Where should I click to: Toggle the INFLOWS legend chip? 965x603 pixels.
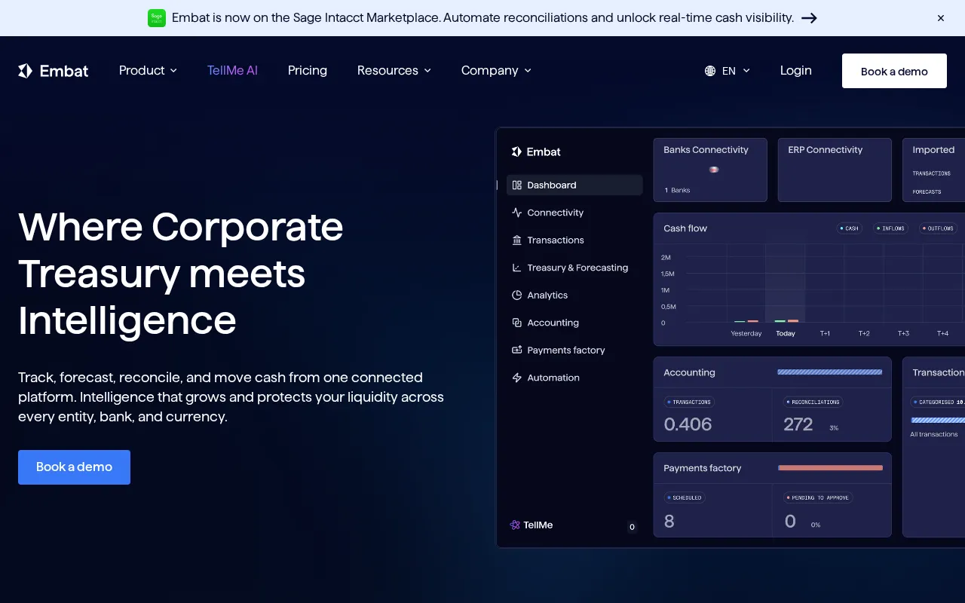tap(890, 228)
